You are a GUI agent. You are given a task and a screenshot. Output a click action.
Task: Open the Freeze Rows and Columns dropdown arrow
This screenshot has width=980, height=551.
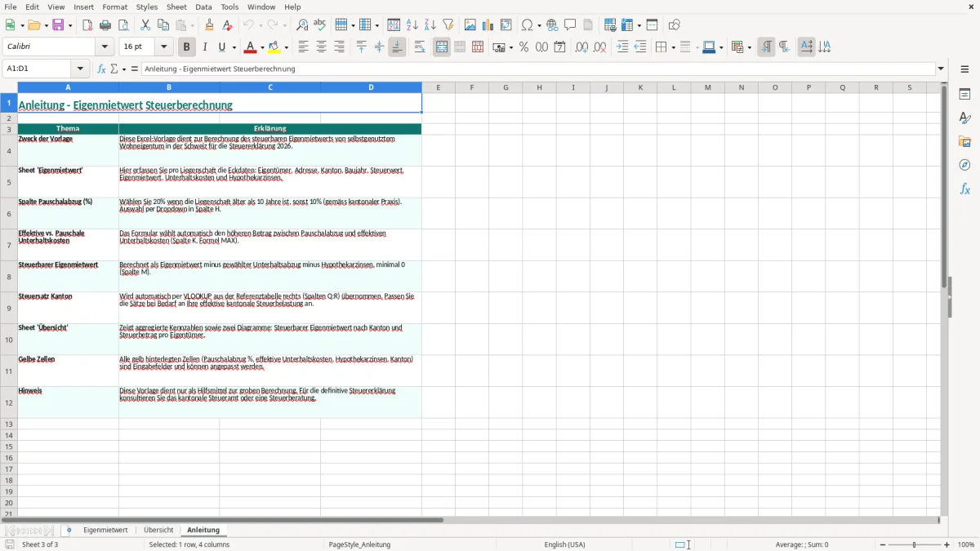click(639, 25)
